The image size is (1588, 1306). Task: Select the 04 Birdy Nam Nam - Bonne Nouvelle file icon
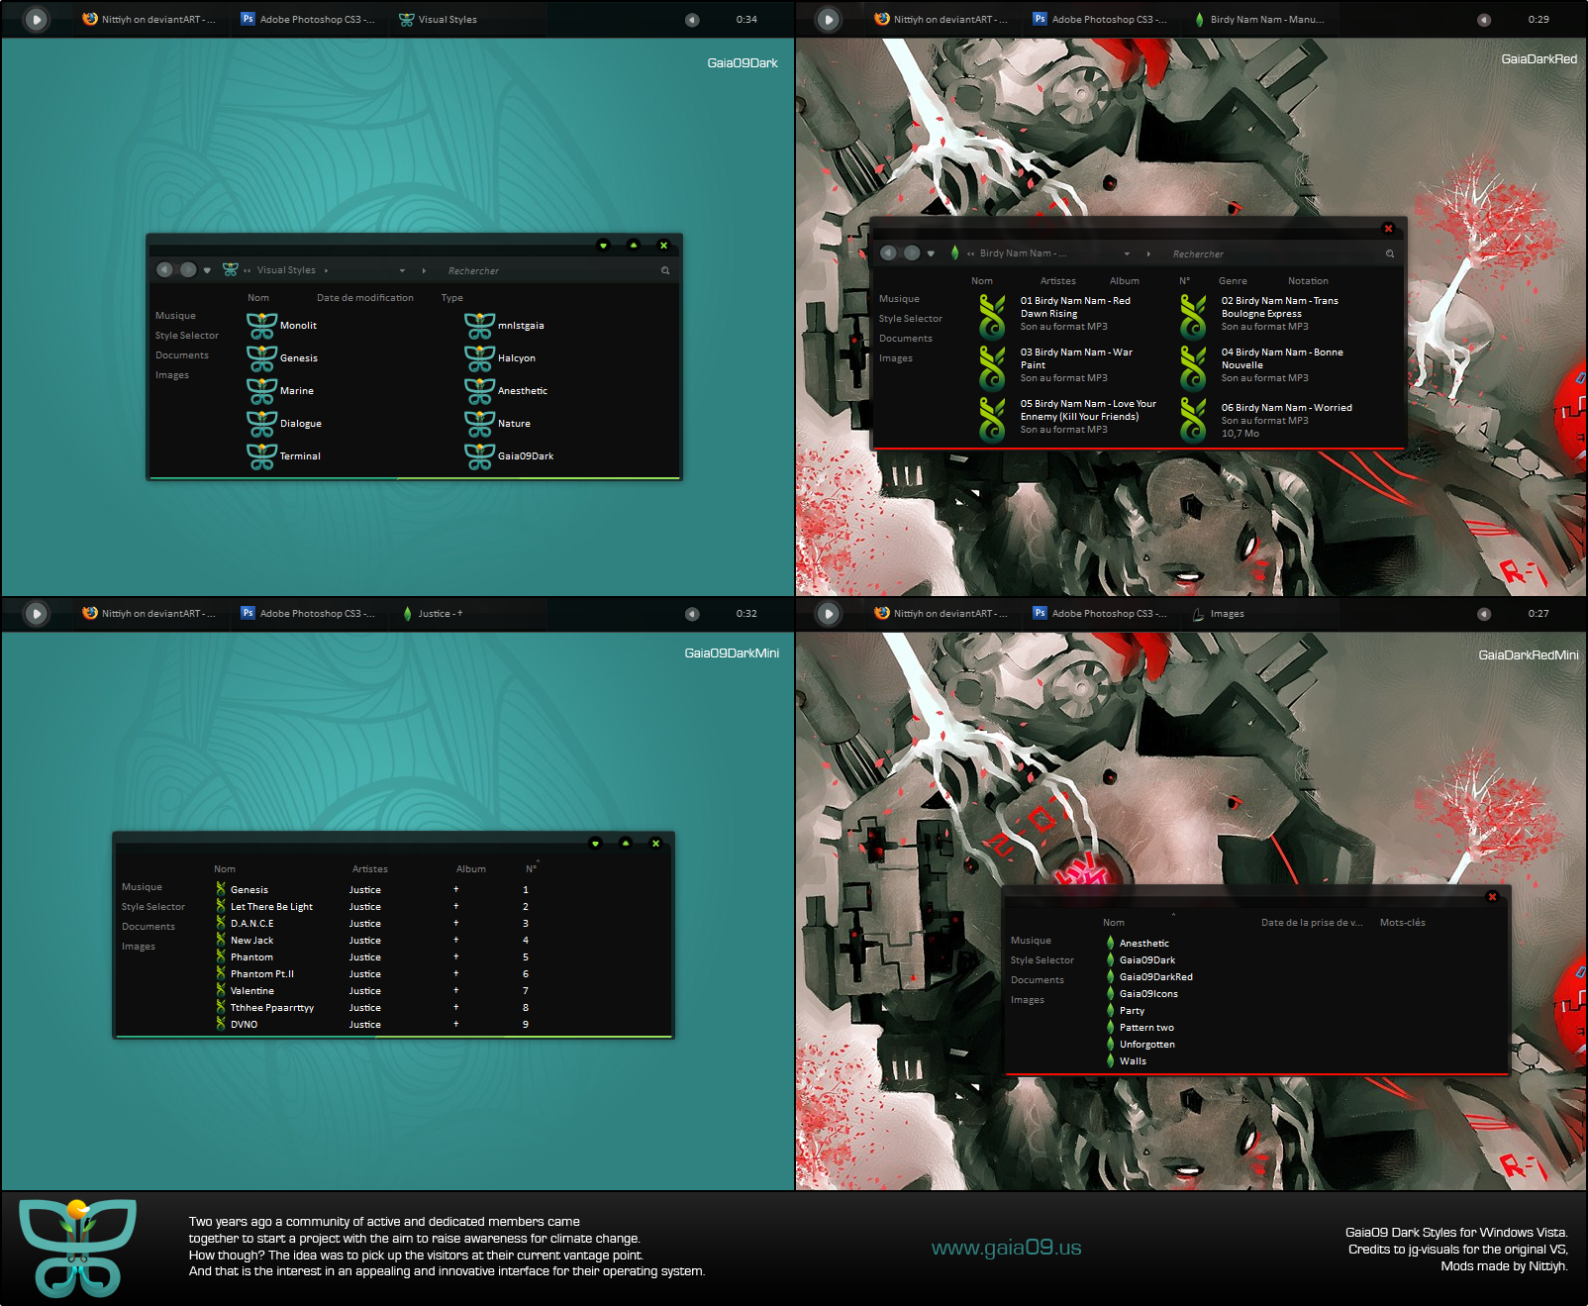click(x=1193, y=368)
